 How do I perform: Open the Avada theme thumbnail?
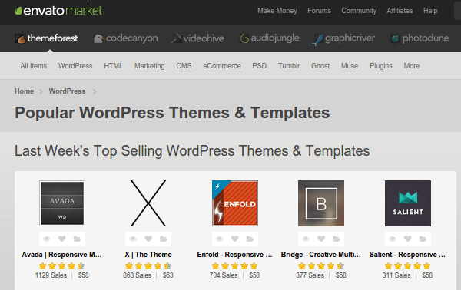[62, 203]
